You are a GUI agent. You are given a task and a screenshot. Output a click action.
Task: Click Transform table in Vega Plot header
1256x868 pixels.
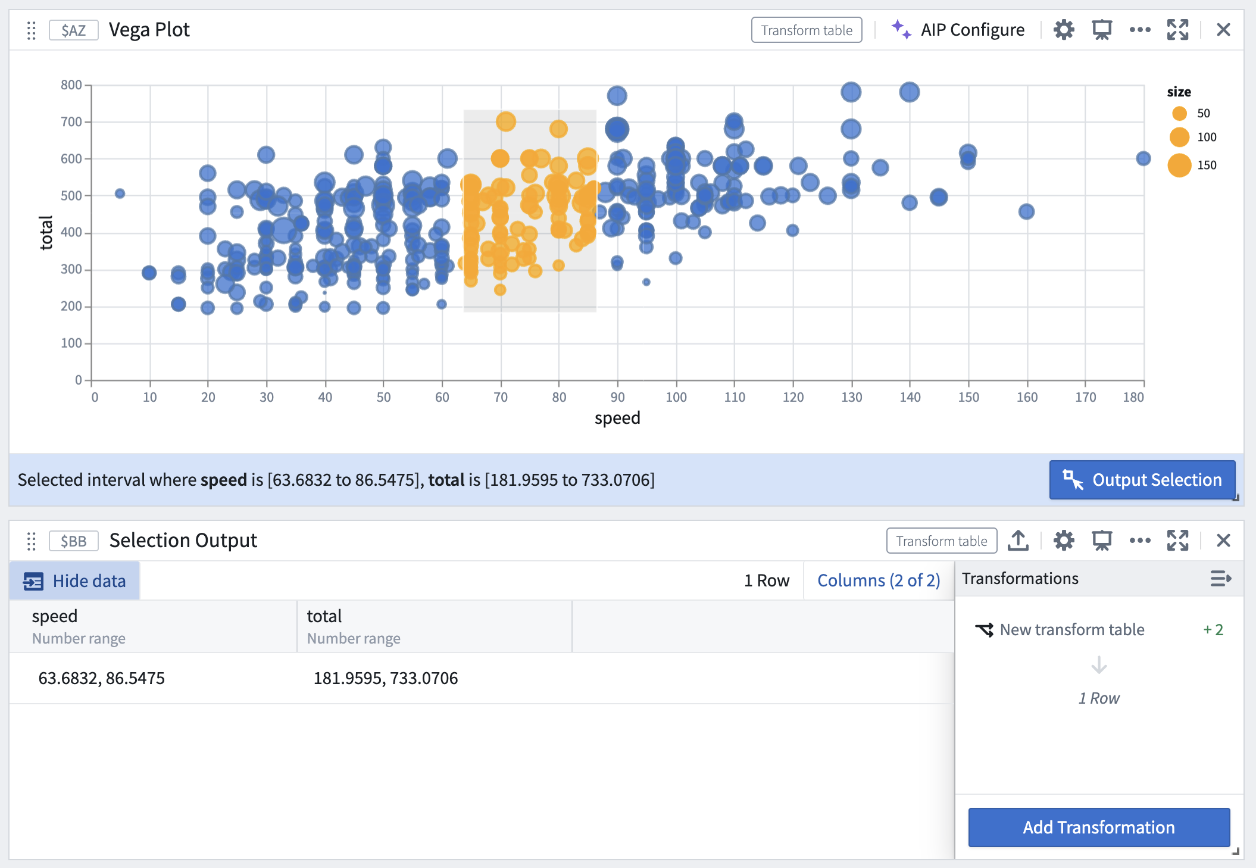(807, 30)
